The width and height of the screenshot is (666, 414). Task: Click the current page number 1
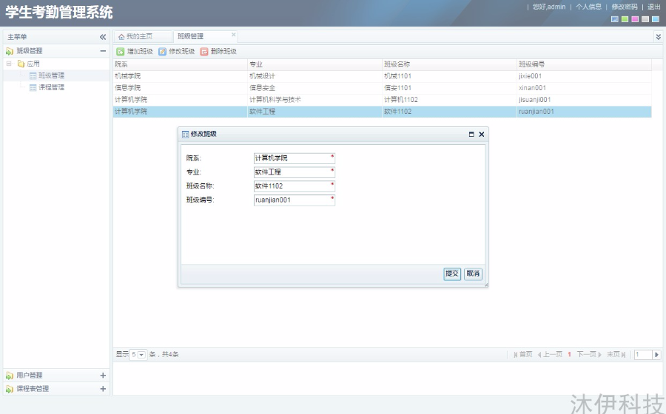point(569,355)
